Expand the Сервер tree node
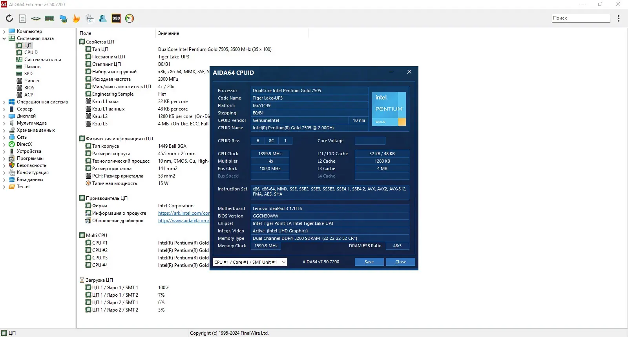 click(4, 109)
